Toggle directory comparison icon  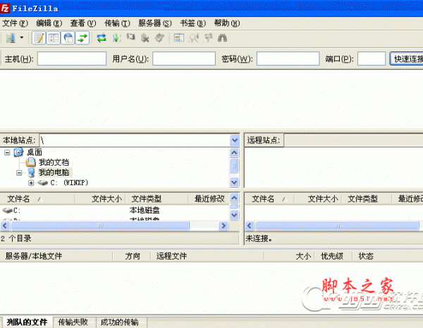[193, 38]
